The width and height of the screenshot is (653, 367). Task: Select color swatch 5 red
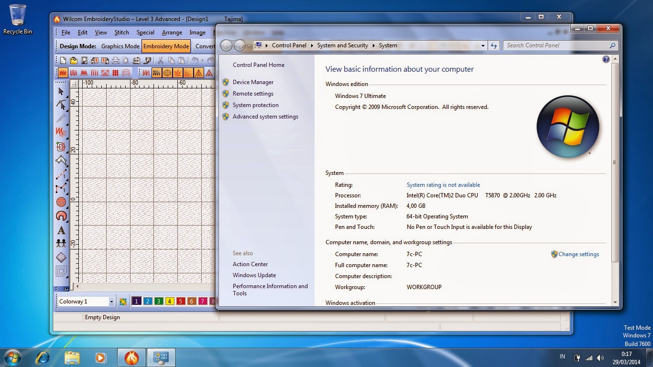pos(180,302)
